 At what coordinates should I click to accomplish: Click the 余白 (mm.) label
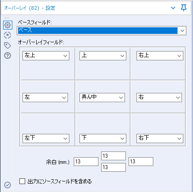(x=58, y=162)
